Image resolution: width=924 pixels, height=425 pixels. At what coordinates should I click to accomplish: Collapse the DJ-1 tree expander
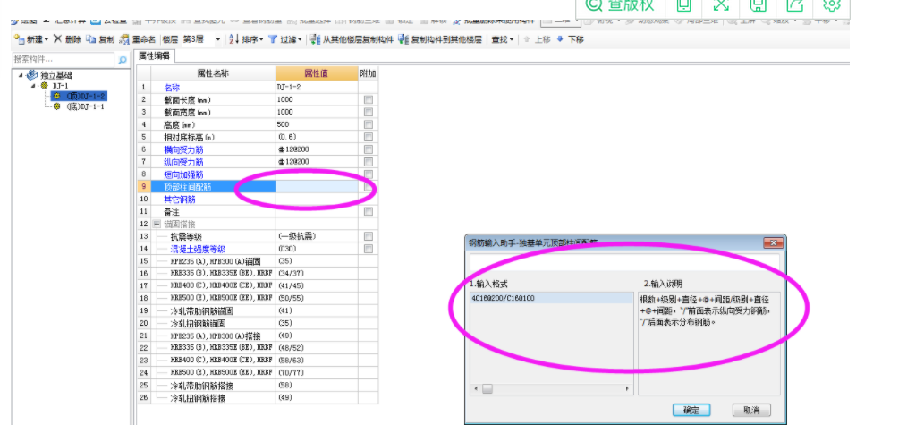click(x=34, y=86)
